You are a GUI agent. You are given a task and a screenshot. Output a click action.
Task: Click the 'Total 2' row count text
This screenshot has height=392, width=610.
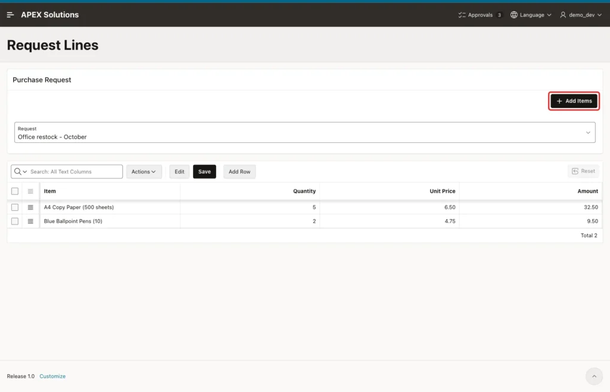coord(589,236)
